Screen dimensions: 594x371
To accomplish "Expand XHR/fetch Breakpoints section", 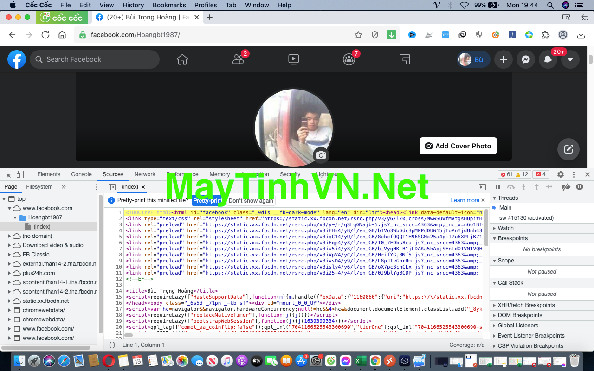I will click(x=526, y=305).
